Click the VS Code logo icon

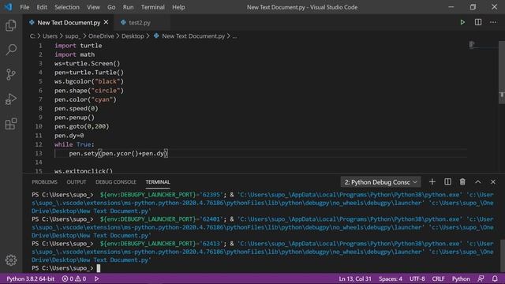(x=8, y=7)
